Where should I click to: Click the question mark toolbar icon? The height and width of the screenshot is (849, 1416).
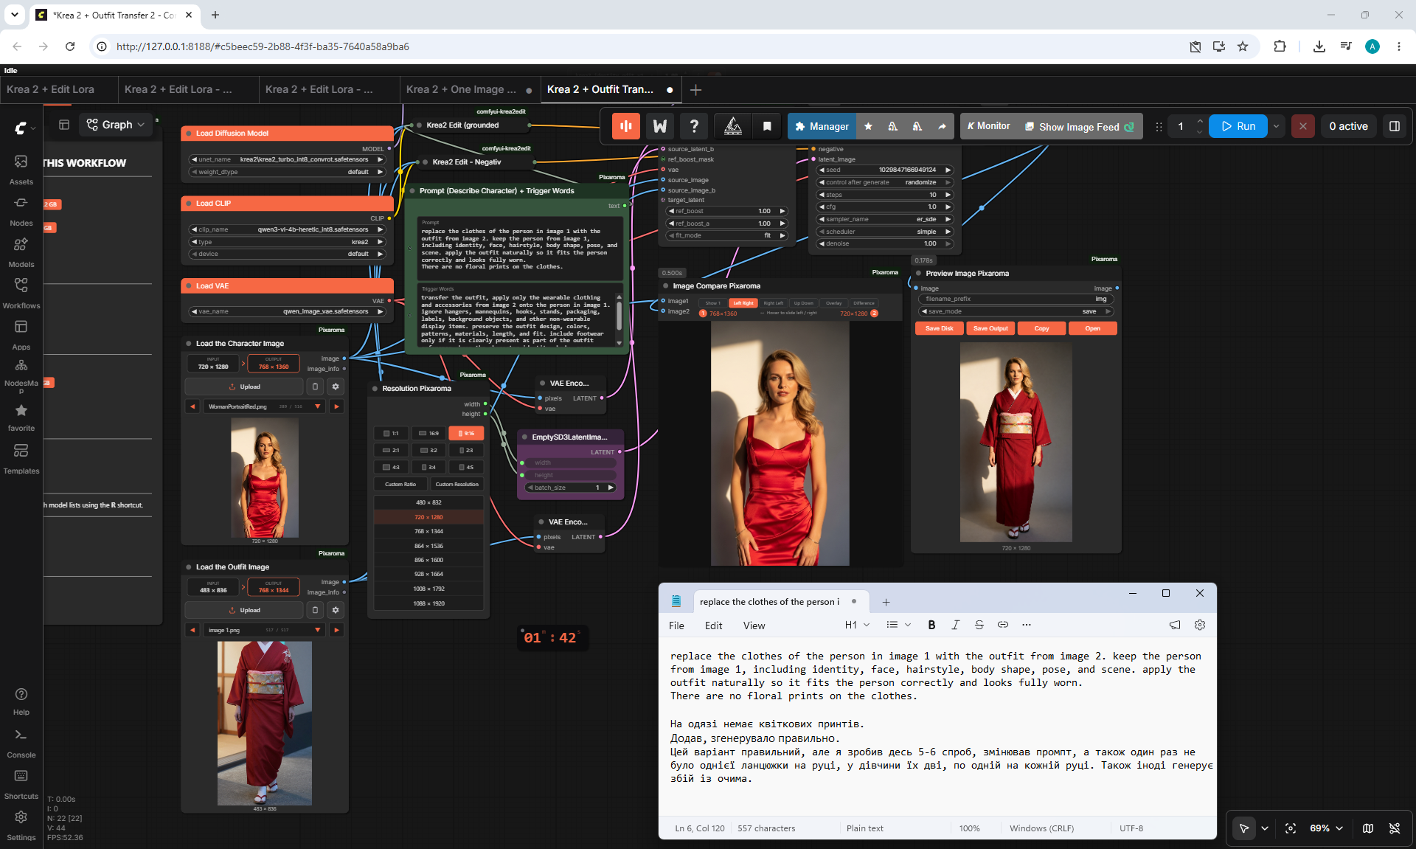pos(694,126)
